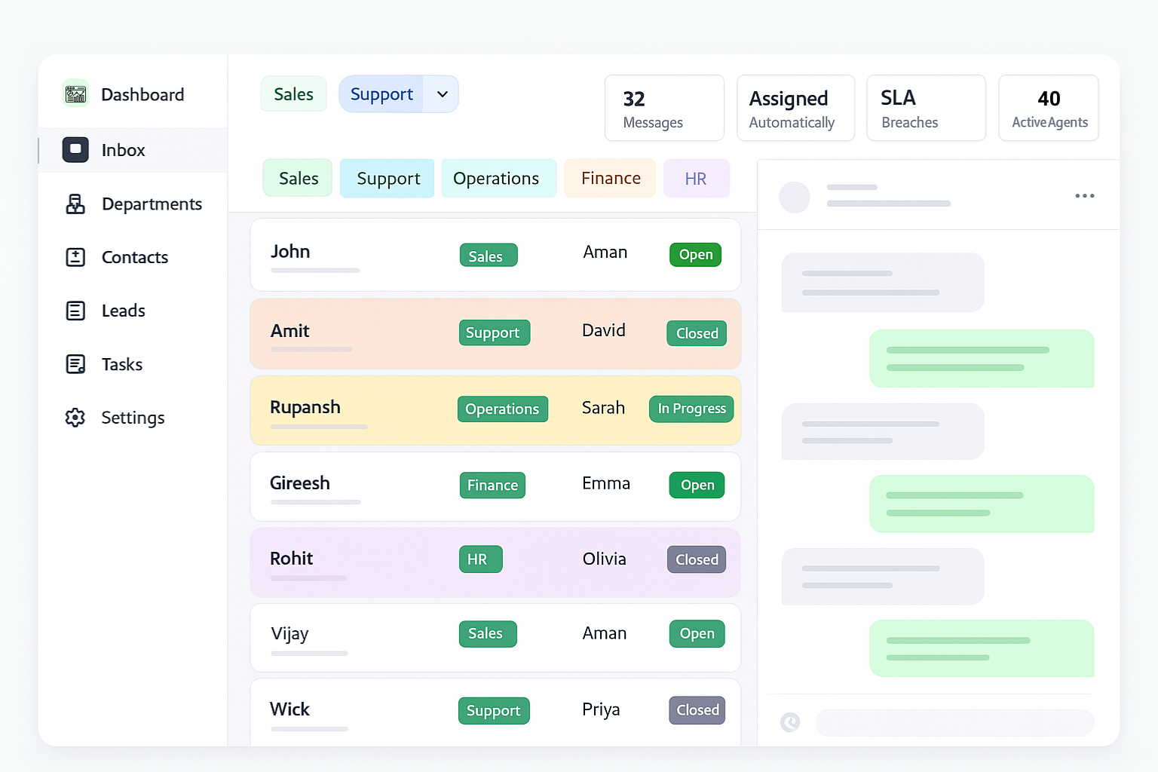
Task: Click the Settings gear icon
Action: (x=75, y=417)
